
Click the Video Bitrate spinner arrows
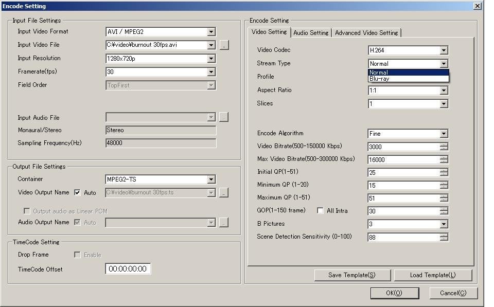444,147
